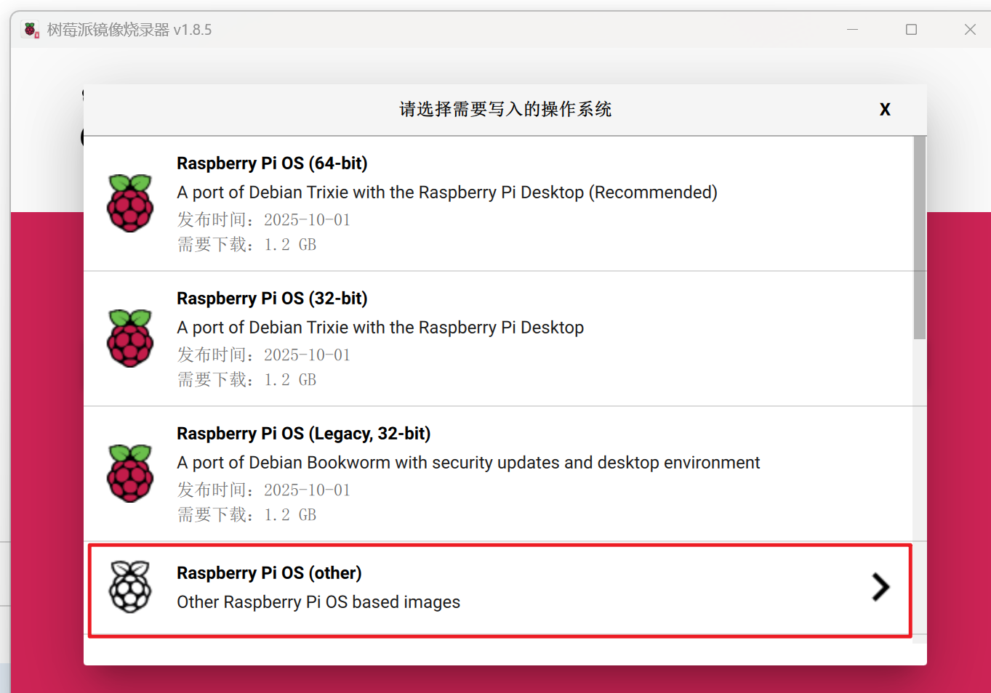Click the Imager app icon in the title bar

click(x=31, y=30)
